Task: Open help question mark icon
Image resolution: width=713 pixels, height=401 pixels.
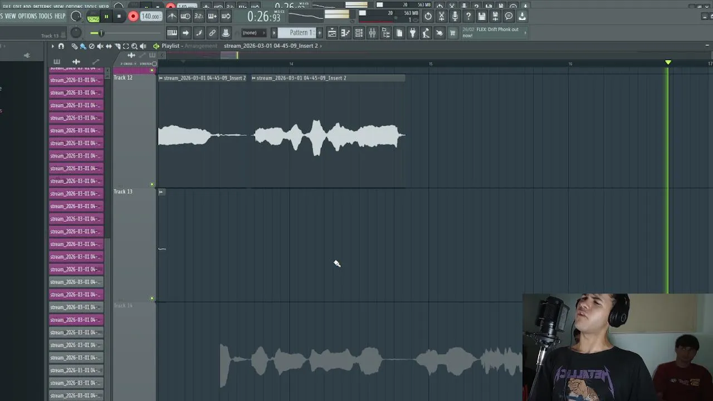Action: [468, 17]
